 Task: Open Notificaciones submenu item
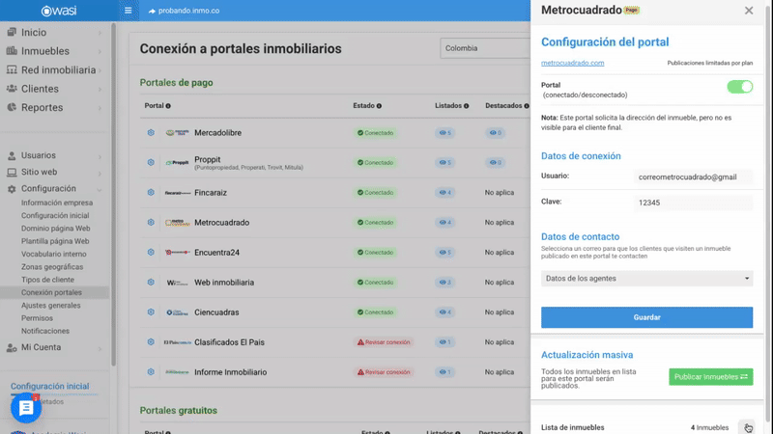click(x=45, y=331)
